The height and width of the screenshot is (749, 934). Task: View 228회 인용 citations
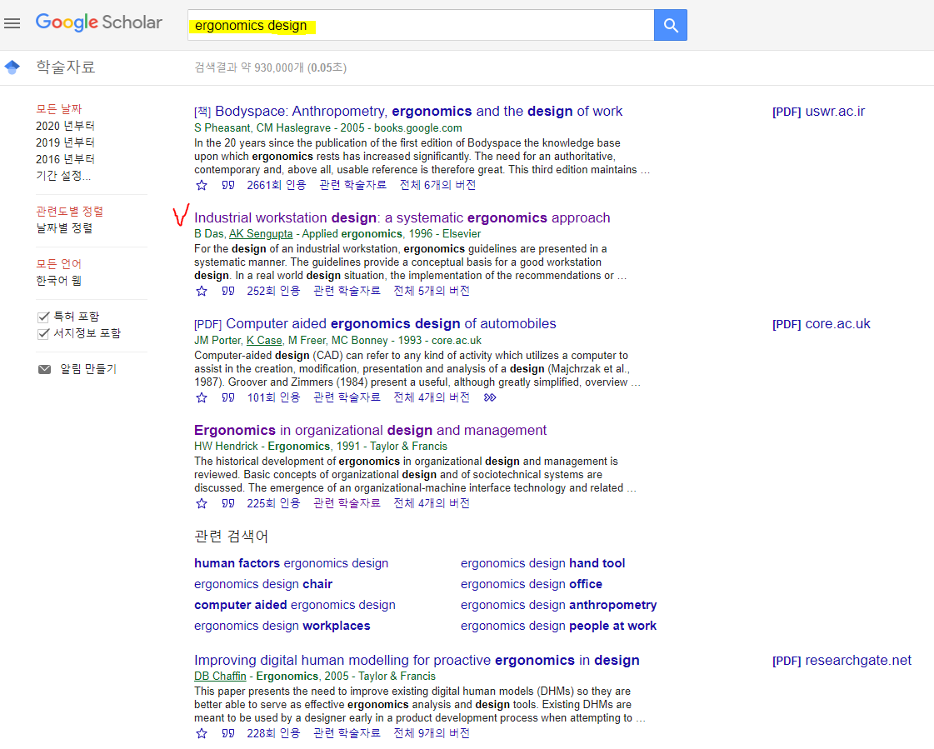tap(273, 733)
